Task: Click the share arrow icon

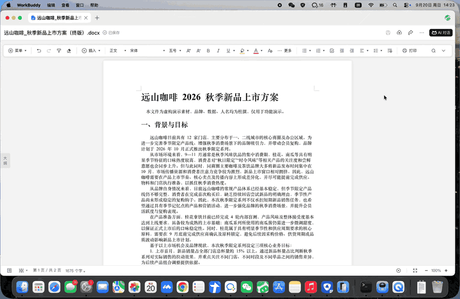Action: [x=410, y=33]
